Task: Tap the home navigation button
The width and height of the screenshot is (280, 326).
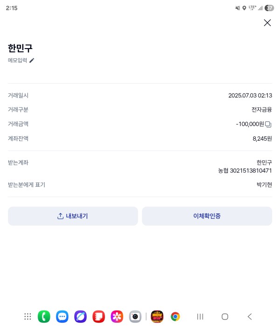Action: coord(225,317)
